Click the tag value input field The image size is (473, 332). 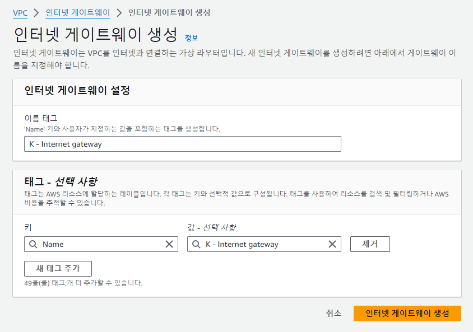258,244
